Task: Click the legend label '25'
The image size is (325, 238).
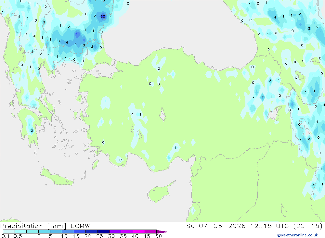Action: click(99, 236)
